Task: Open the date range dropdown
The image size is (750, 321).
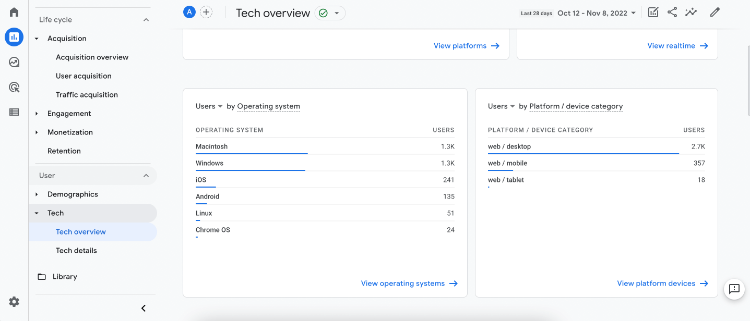Action: (597, 13)
